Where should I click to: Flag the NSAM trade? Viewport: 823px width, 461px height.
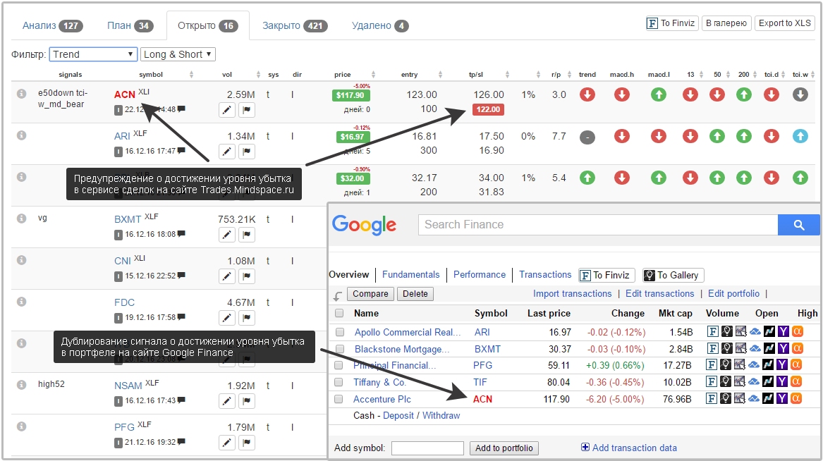[x=247, y=401]
